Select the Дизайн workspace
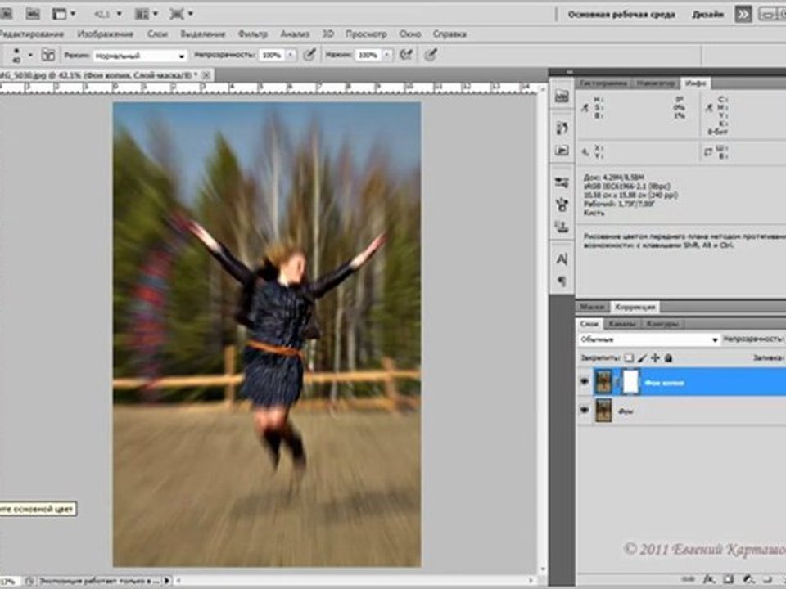Image resolution: width=786 pixels, height=589 pixels. pyautogui.click(x=707, y=15)
